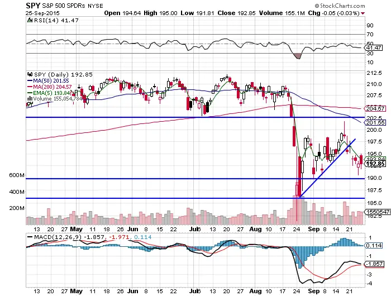
Task: Click the 201.55 MA(50) price tag on right axis
Action: tap(375, 122)
